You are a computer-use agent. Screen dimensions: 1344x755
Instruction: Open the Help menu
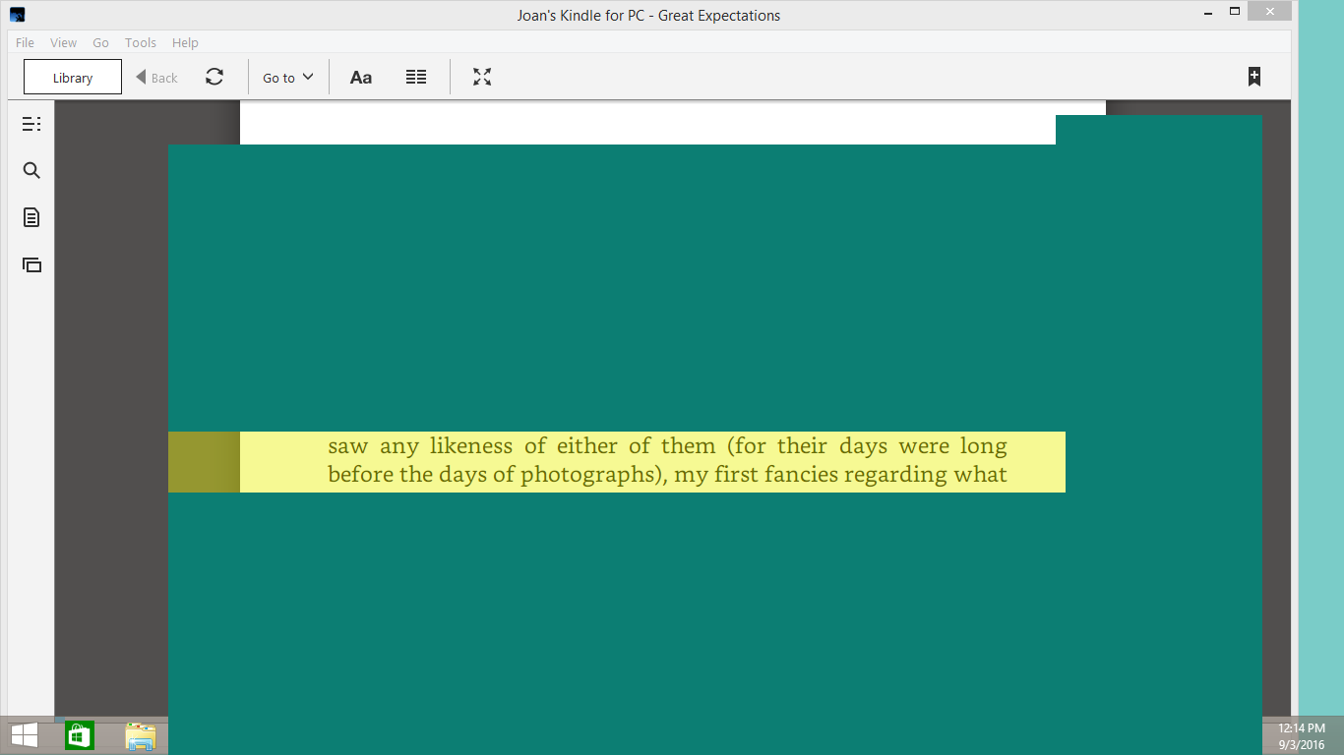185,42
